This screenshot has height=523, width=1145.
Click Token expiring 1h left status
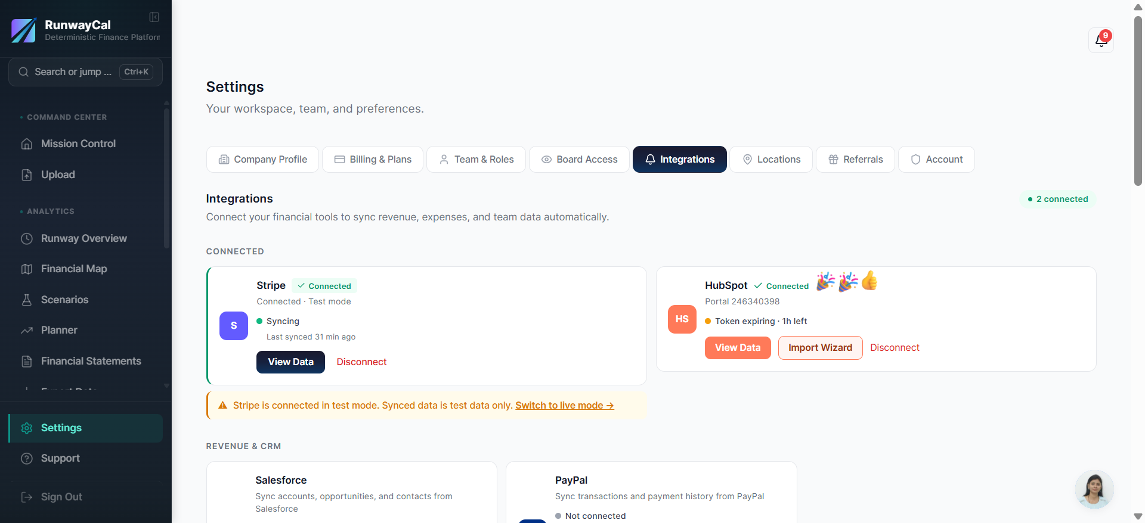coord(756,322)
